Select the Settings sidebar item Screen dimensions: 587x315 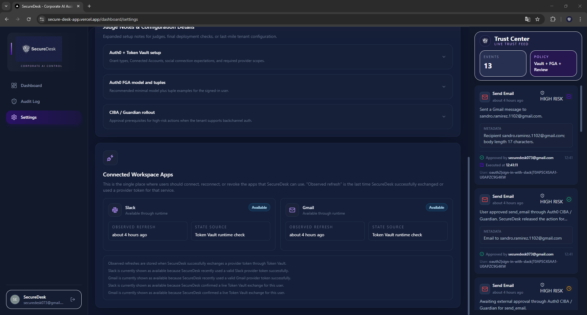(x=44, y=117)
